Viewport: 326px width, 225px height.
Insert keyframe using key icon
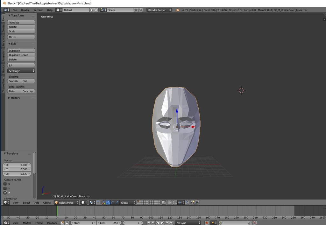[x=250, y=223]
